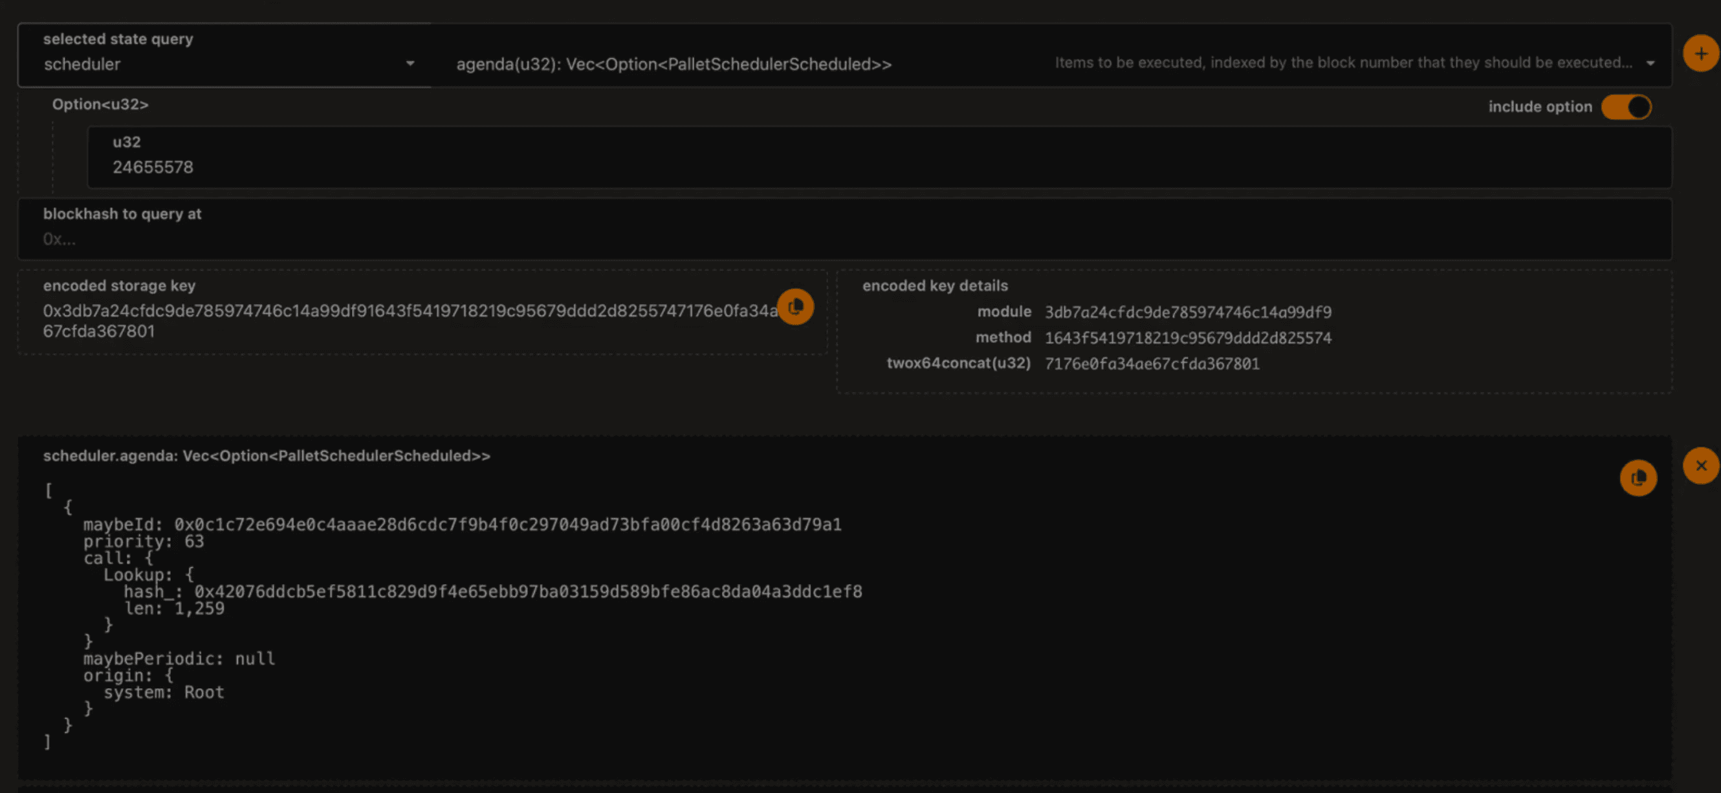
Task: Click the 'Items to be executed' description
Action: 1343,63
